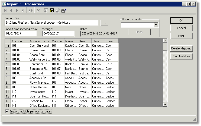Click the save floppy disk icon
This screenshot has height=126, width=201.
tap(52, 11)
